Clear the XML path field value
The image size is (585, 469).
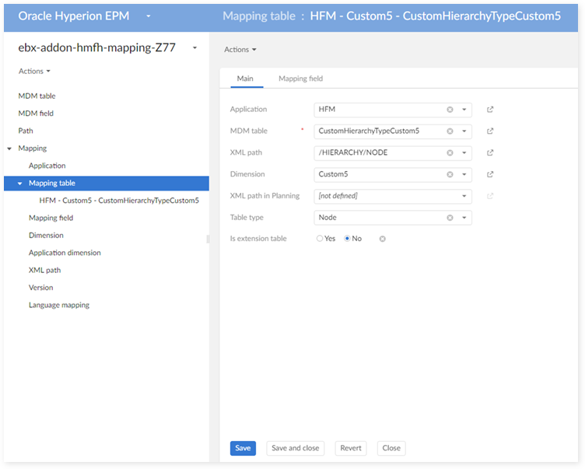[450, 153]
